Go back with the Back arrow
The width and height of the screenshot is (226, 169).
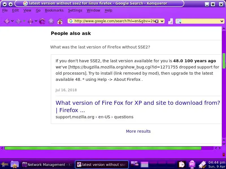(x=6, y=21)
